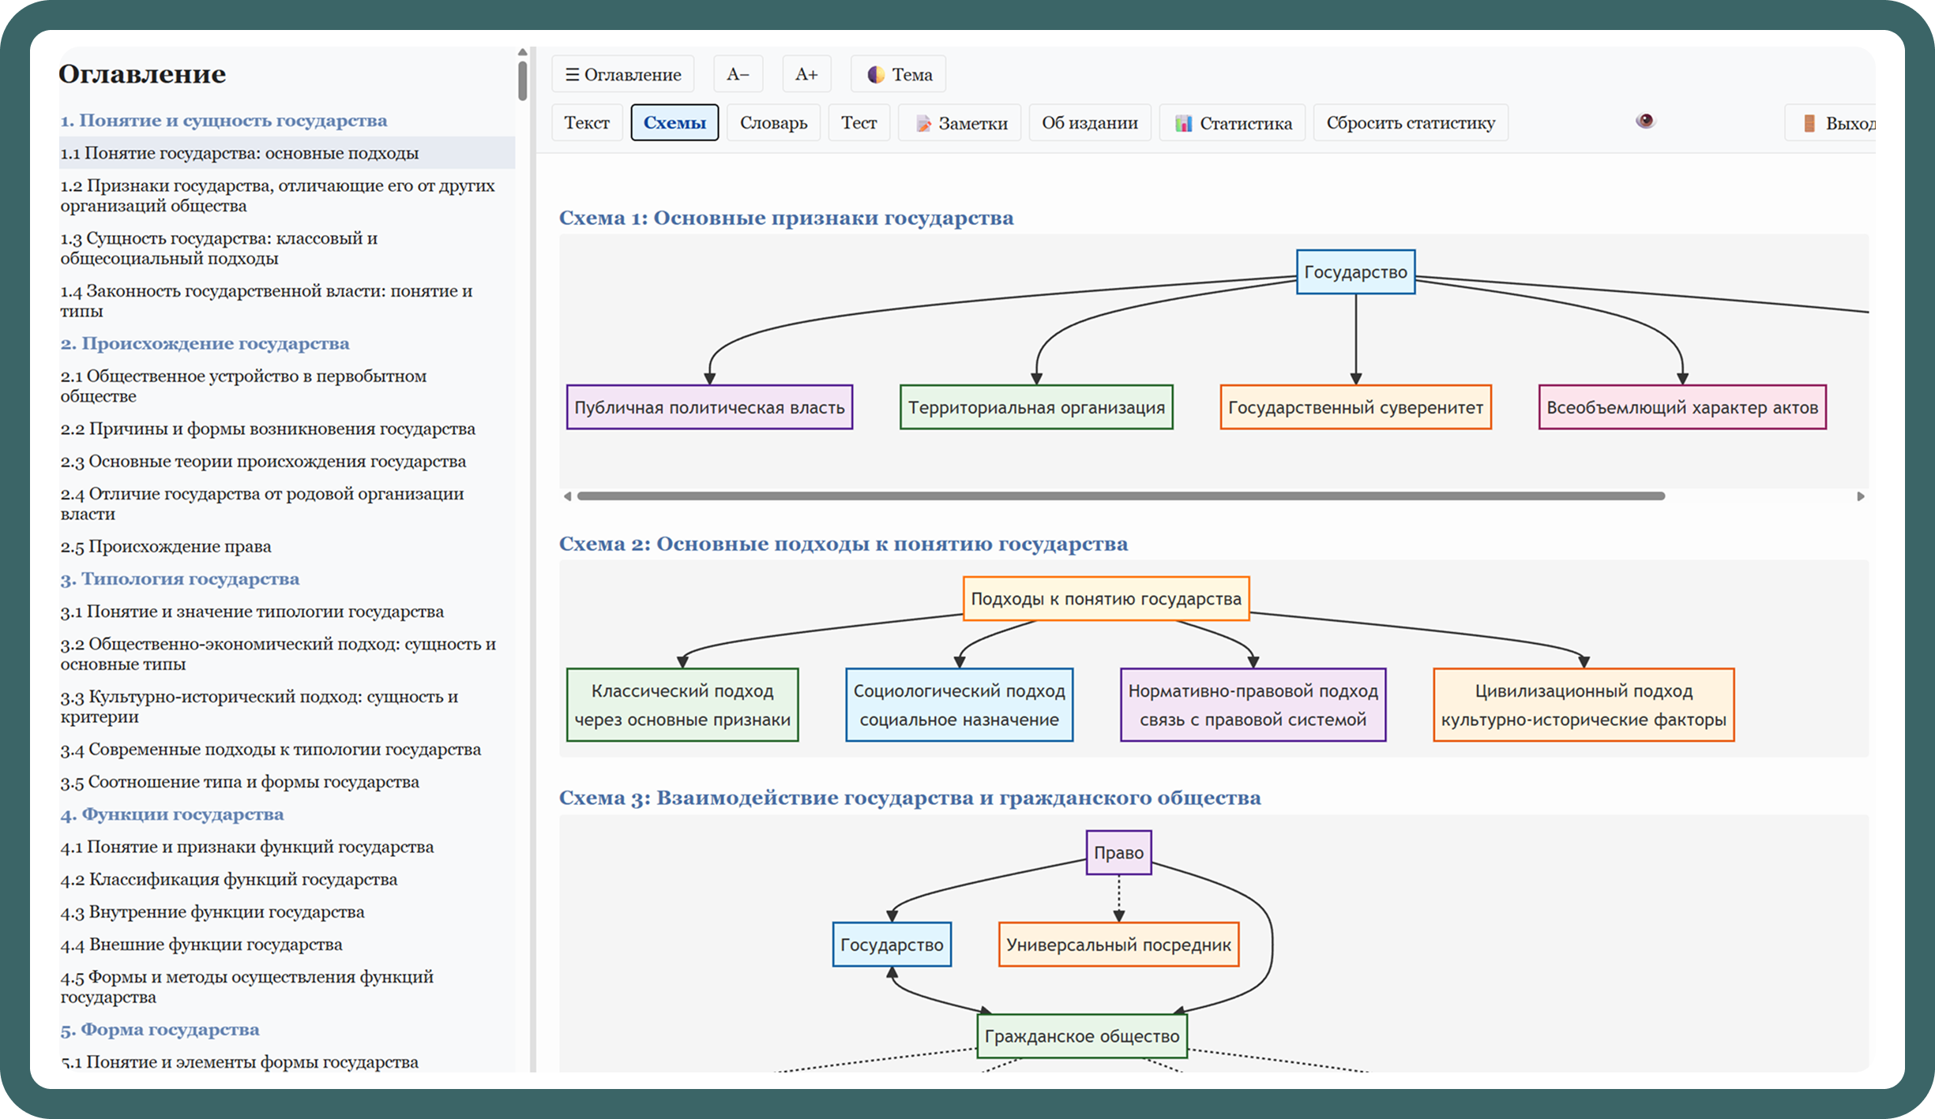Open section 2.5 Происхождение права
The height and width of the screenshot is (1119, 1935).
166,546
